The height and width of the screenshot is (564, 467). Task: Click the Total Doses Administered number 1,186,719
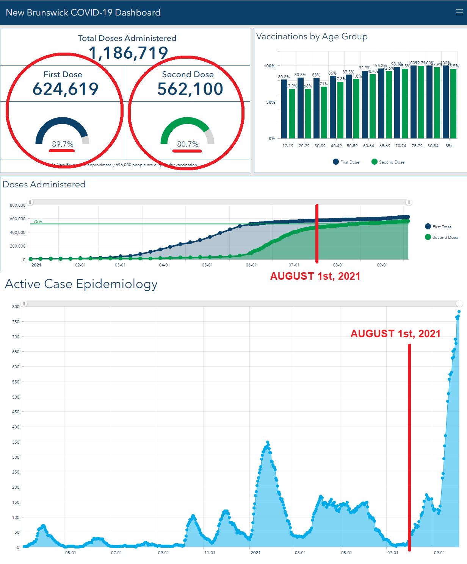pos(128,53)
